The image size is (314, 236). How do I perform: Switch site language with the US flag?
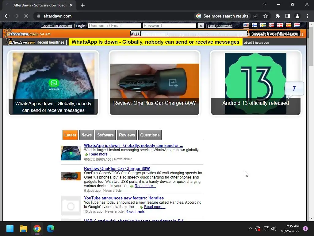[246, 26]
